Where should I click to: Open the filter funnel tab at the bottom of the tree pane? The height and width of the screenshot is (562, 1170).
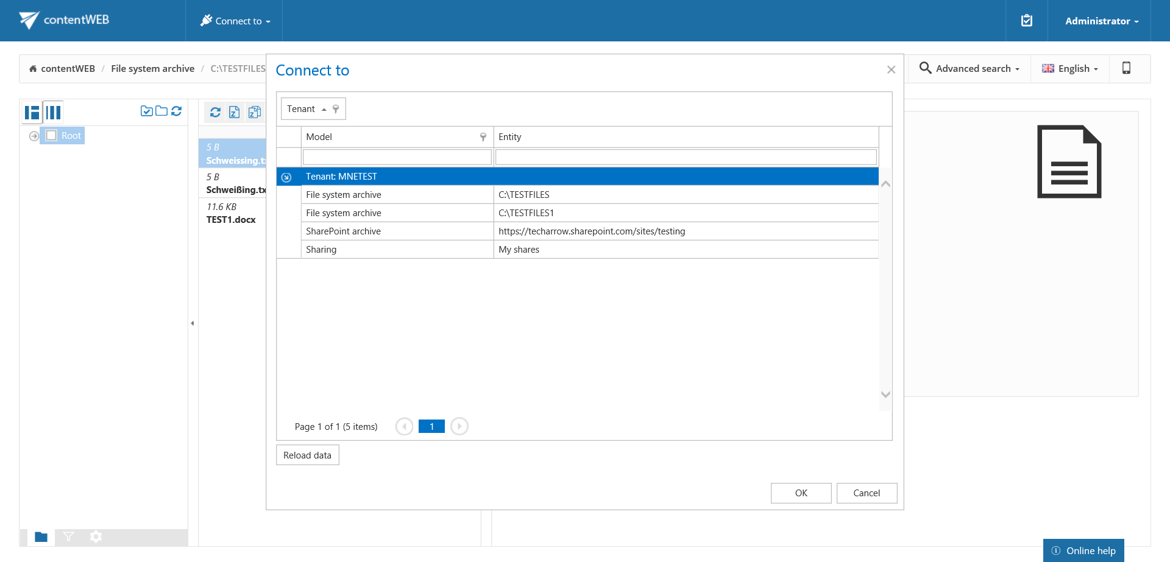tap(68, 536)
